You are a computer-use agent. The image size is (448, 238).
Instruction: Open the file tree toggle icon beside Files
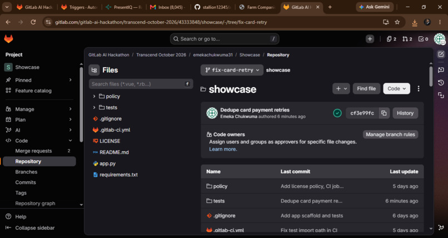(94, 70)
